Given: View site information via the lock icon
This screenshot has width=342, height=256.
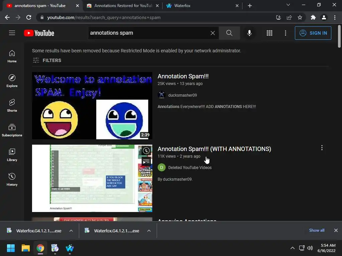Looking at the screenshot, I should pos(42,17).
